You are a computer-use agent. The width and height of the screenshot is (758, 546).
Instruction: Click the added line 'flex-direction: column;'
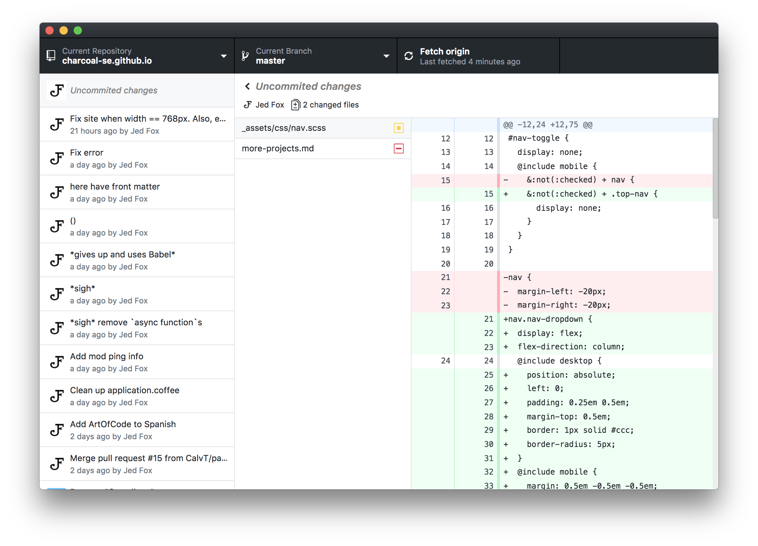(x=562, y=347)
